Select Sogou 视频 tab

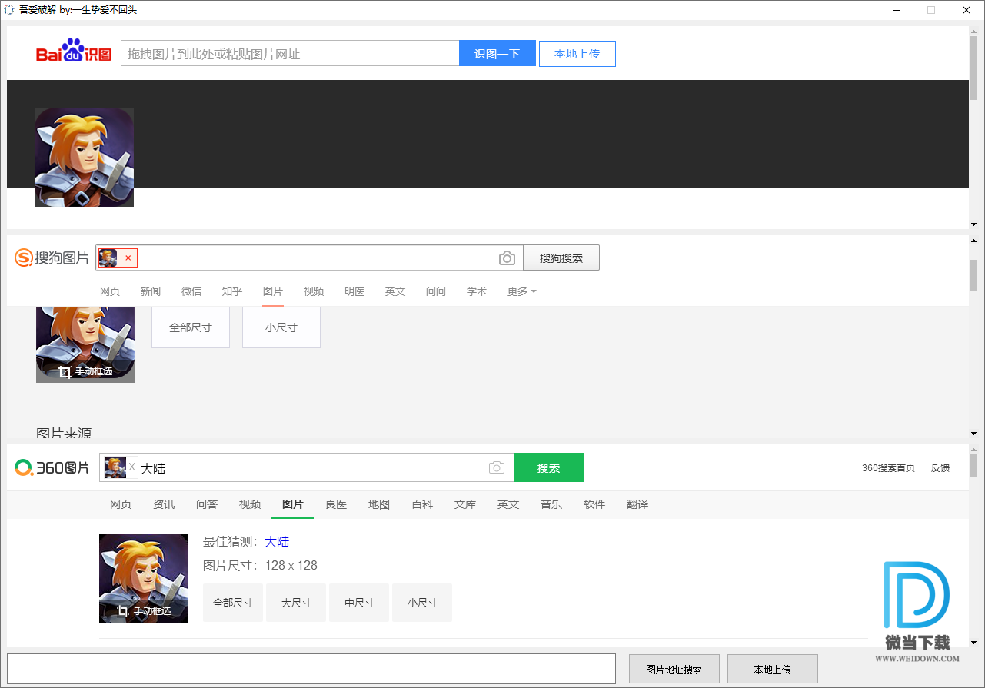(x=314, y=291)
